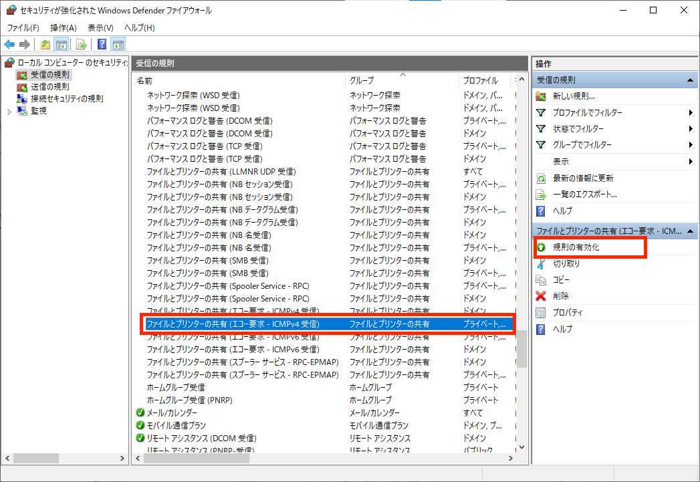700x482 pixels.
Task: Click the コピー action
Action: click(561, 280)
